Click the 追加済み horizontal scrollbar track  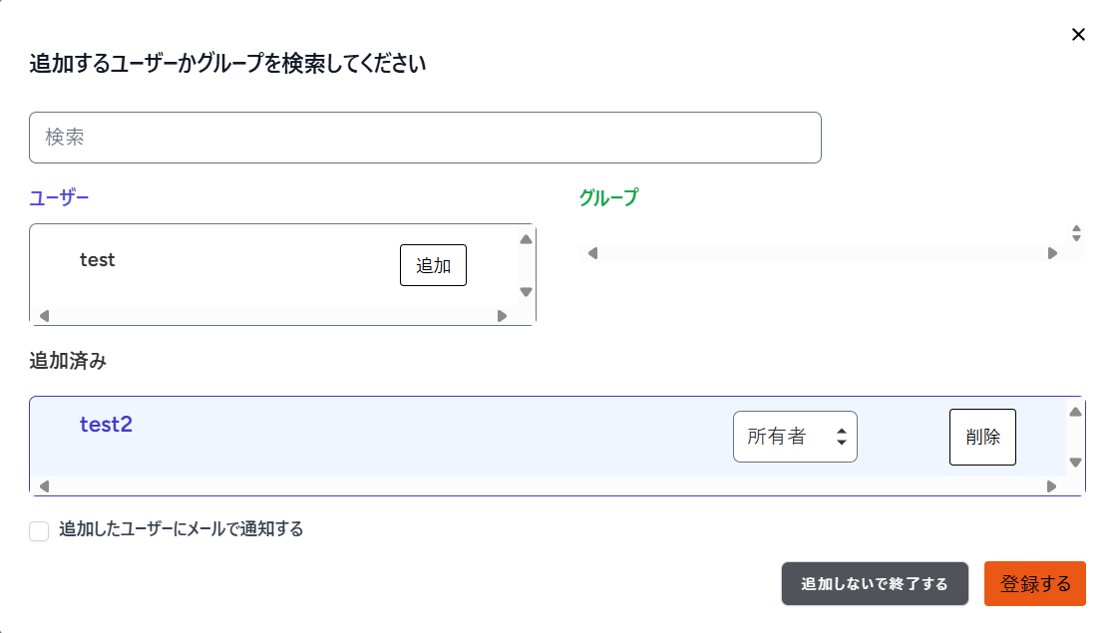(548, 486)
